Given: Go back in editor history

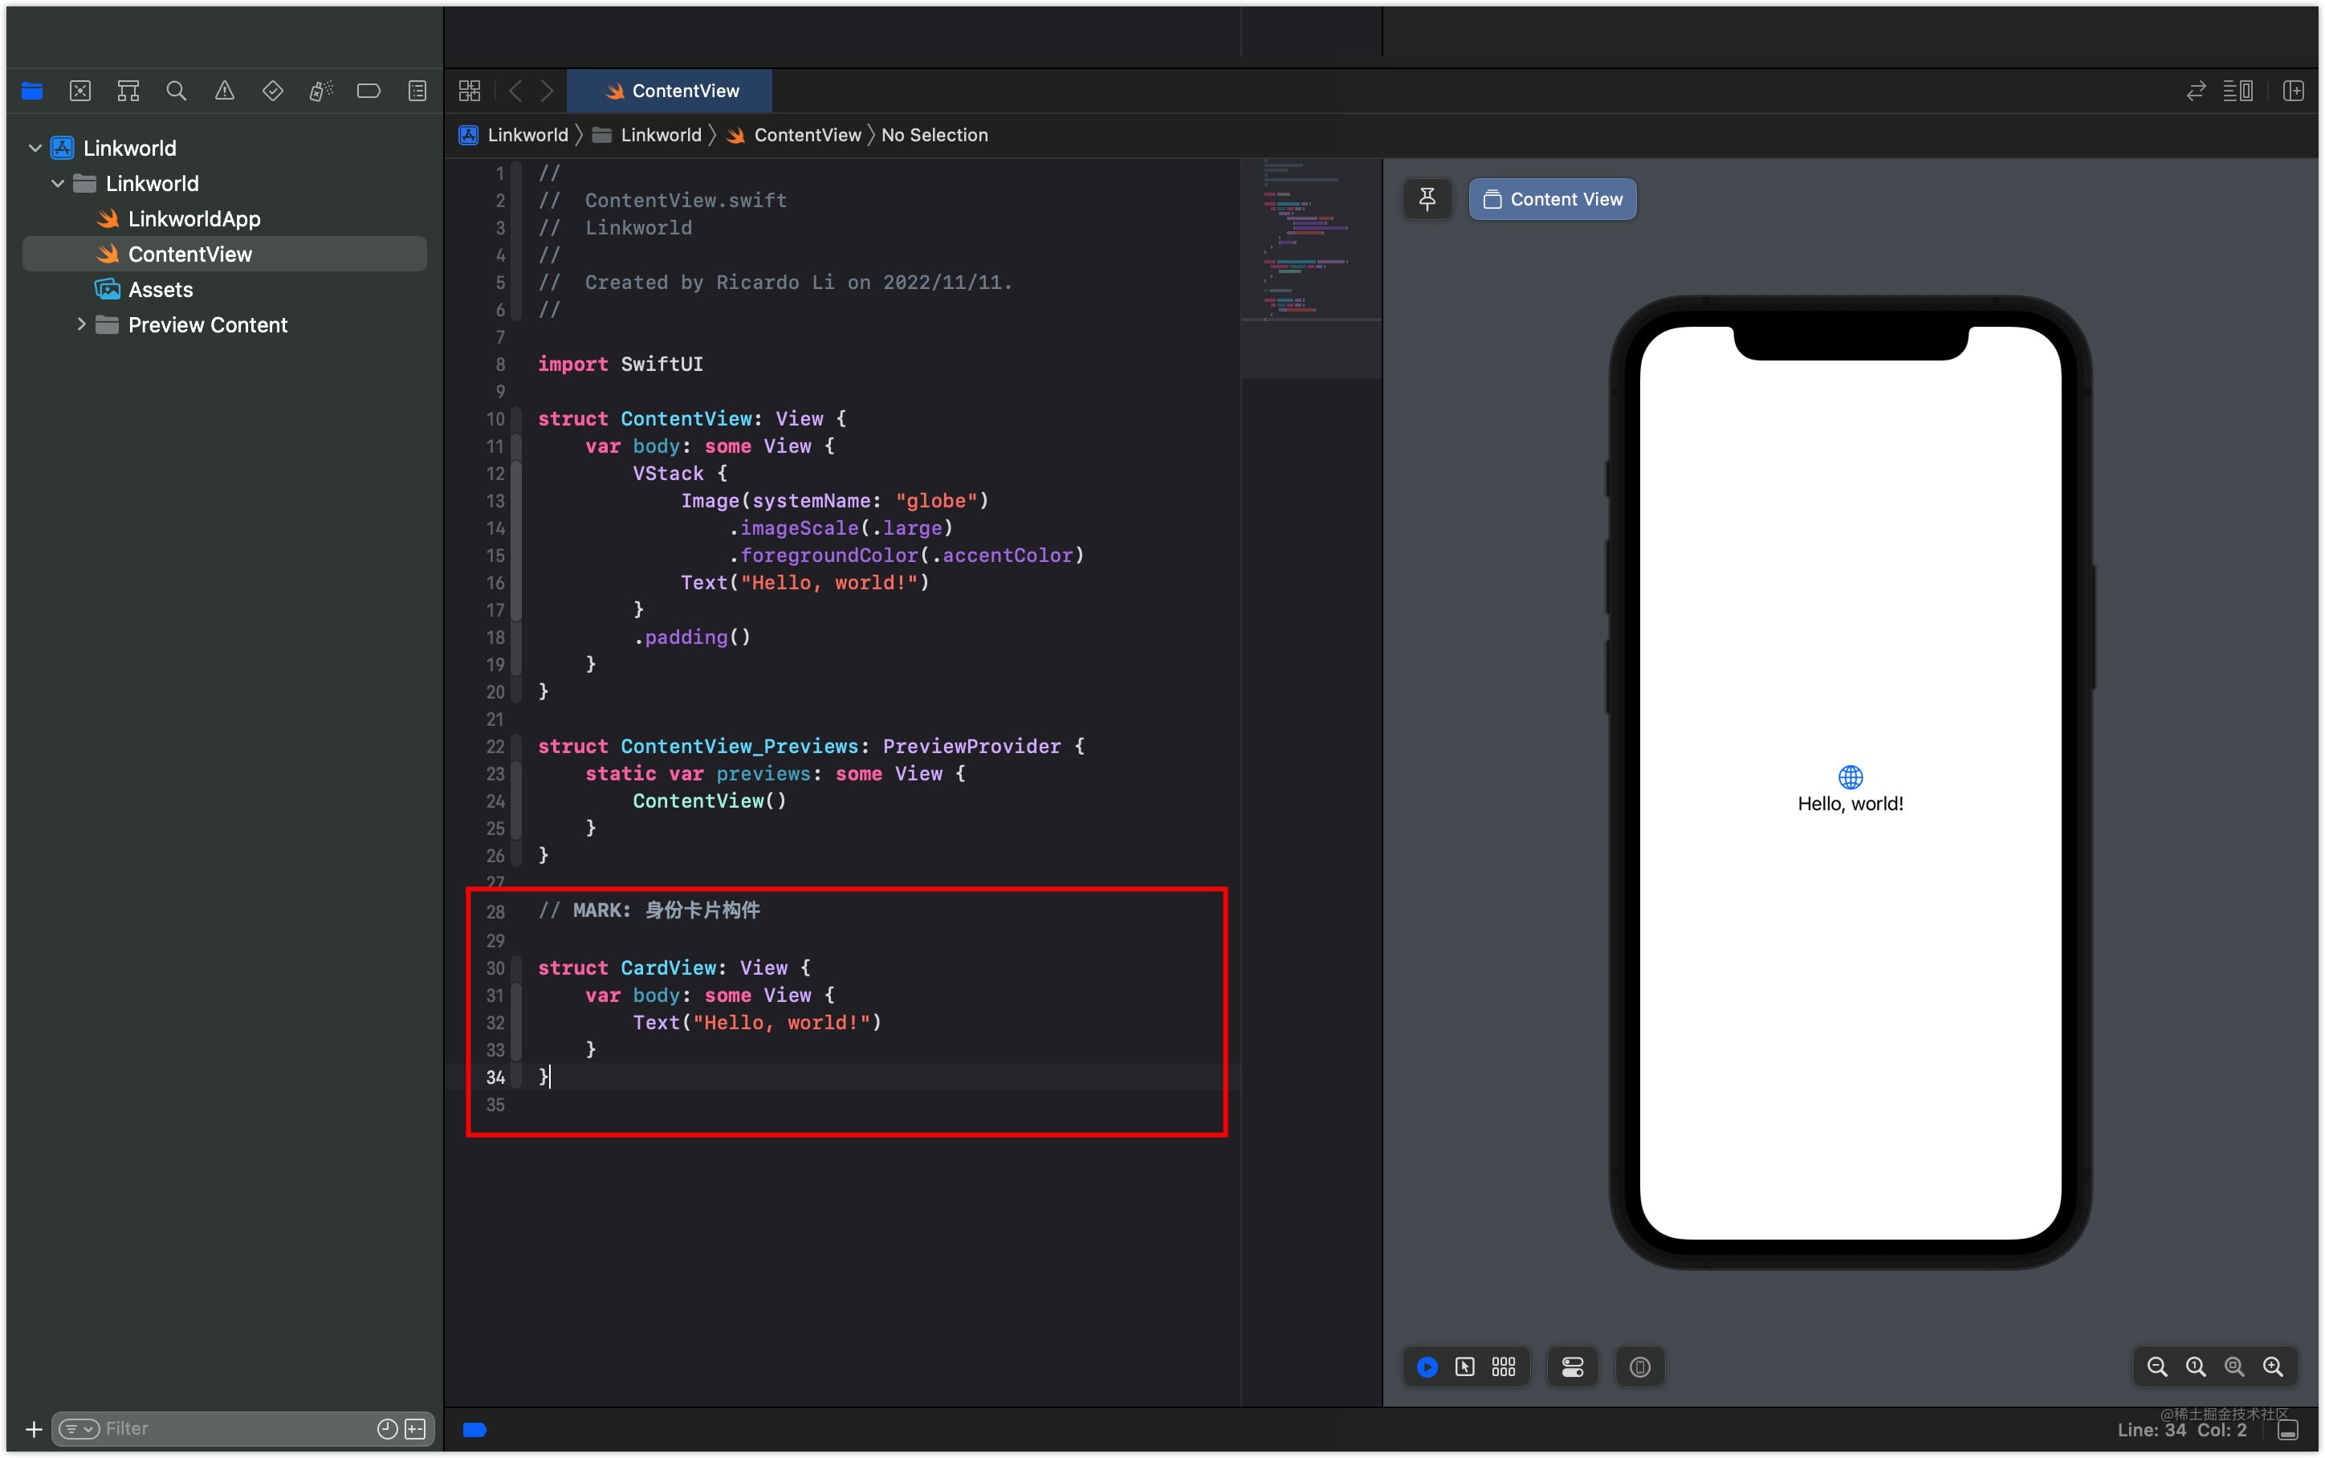Looking at the screenshot, I should [515, 92].
